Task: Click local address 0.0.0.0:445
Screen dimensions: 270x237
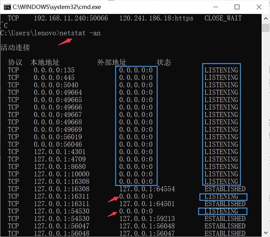Action: pos(54,78)
